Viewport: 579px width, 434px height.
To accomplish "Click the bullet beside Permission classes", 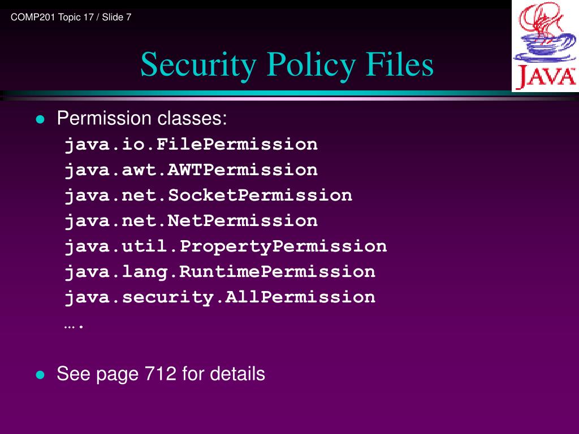I will (x=40, y=119).
